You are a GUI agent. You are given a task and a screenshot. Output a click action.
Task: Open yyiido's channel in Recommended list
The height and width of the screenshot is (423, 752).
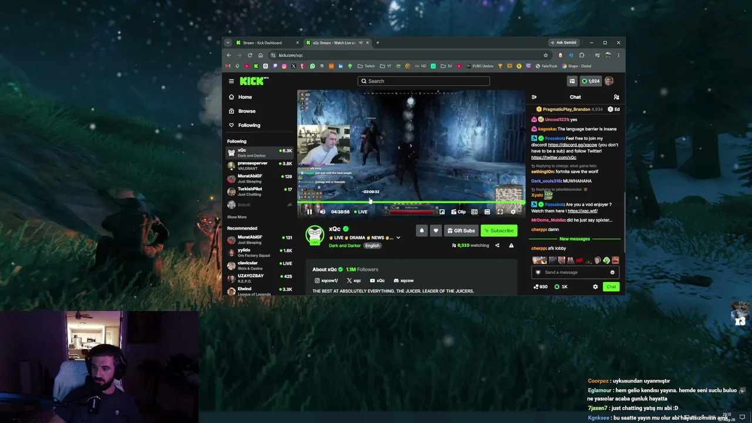coord(259,253)
